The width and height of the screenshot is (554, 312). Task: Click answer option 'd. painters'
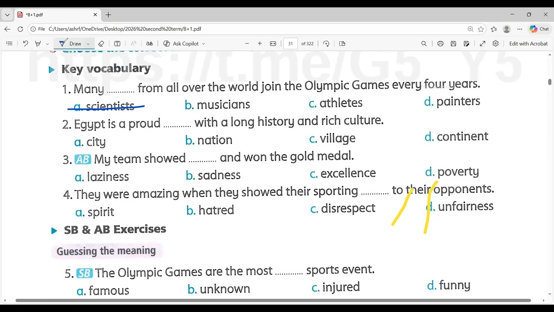coord(452,101)
